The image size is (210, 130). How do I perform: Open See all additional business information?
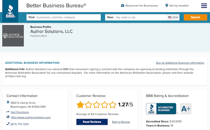point(180,63)
